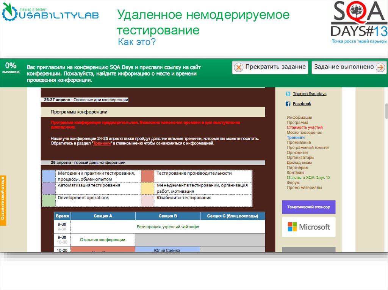Screen dimensions: 388x290
Task: Click the Юлия Саенко cell
Action: coord(167,250)
